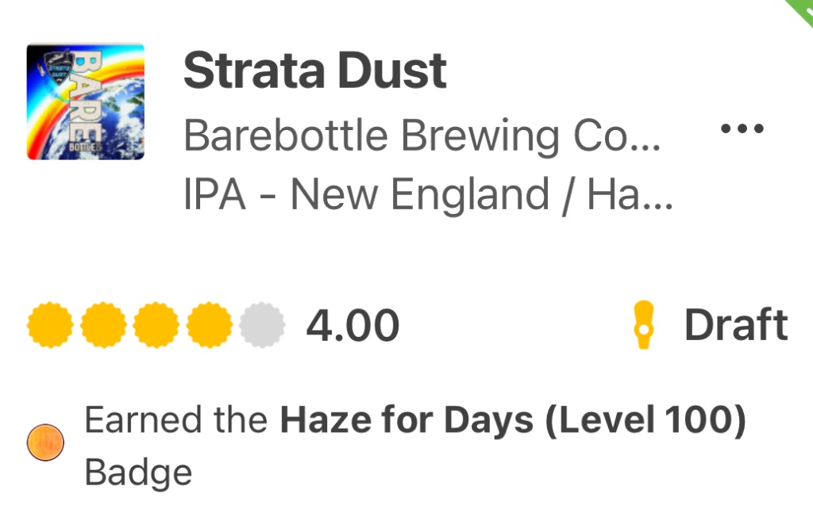
Task: Click the second yellow rating cap
Action: [x=103, y=325]
